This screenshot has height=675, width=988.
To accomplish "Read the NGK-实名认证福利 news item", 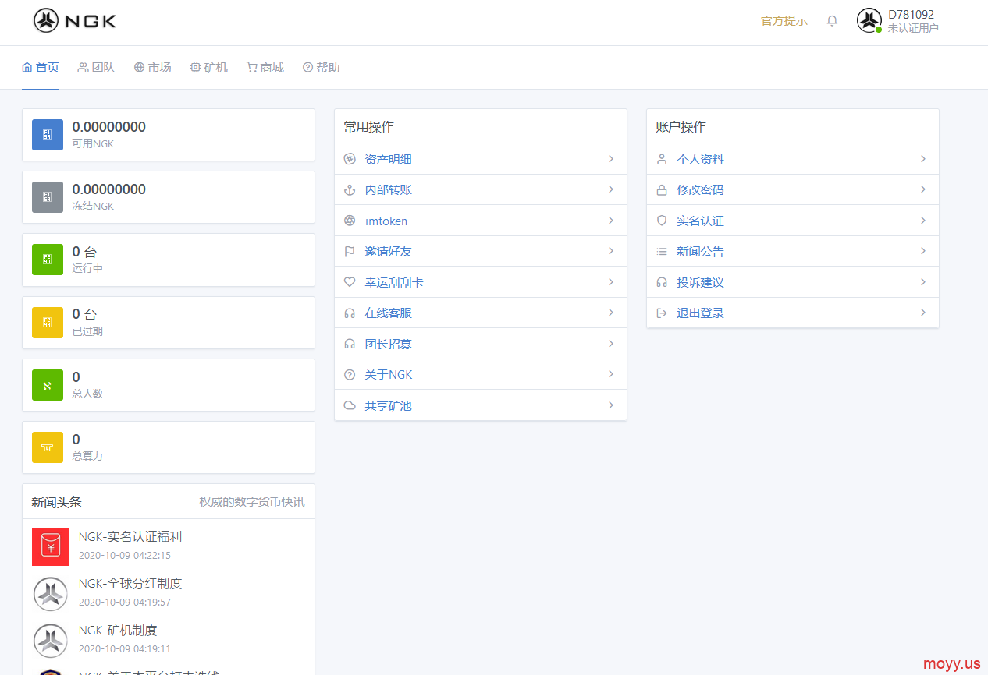I will click(x=130, y=537).
